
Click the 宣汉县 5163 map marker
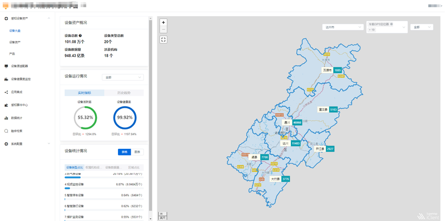tap(328, 109)
